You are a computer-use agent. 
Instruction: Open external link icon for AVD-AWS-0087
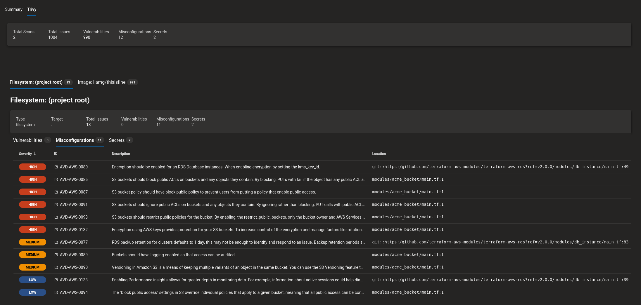coord(56,192)
